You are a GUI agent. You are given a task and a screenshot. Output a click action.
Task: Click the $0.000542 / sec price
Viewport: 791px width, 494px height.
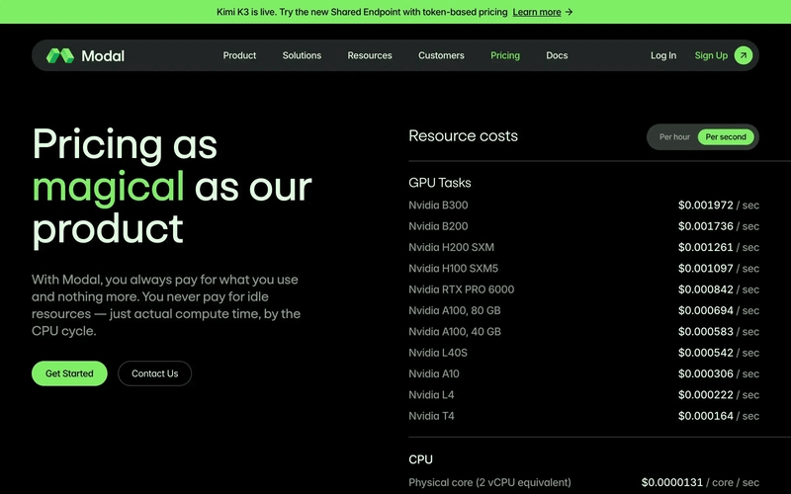coord(719,353)
